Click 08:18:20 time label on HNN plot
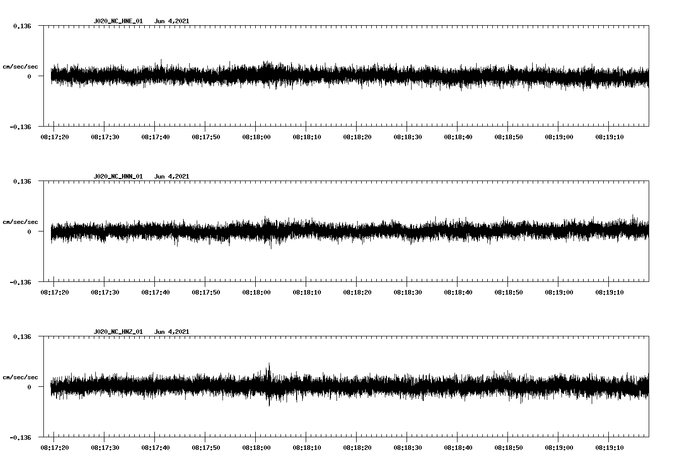 [x=357, y=292]
